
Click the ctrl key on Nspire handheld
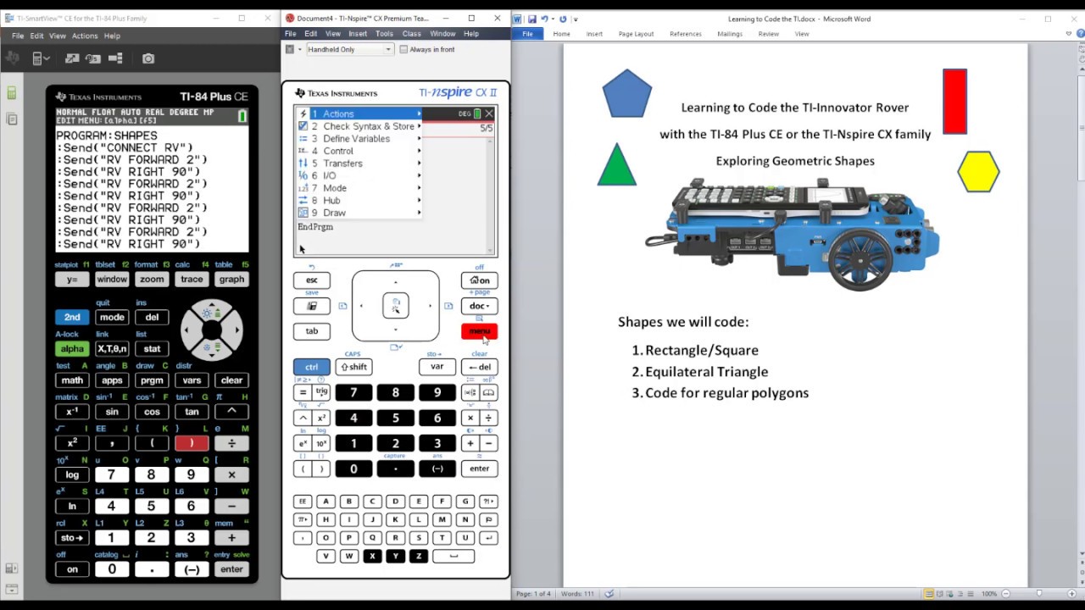click(312, 367)
